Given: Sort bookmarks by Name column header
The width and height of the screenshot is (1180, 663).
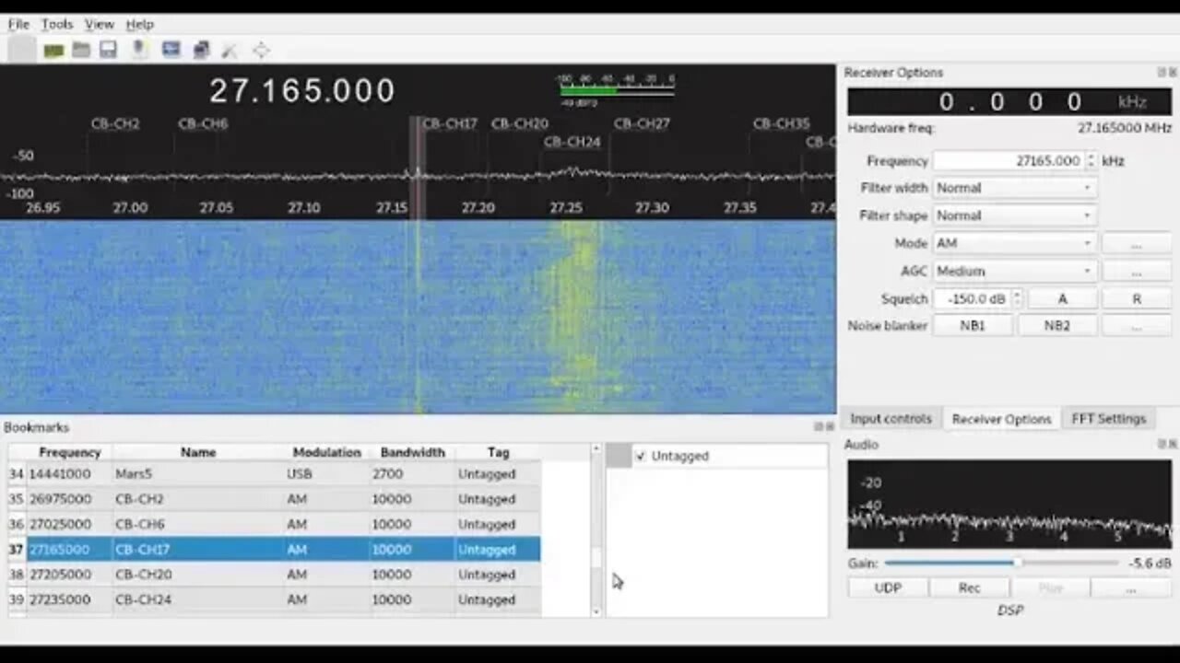Looking at the screenshot, I should tap(197, 452).
